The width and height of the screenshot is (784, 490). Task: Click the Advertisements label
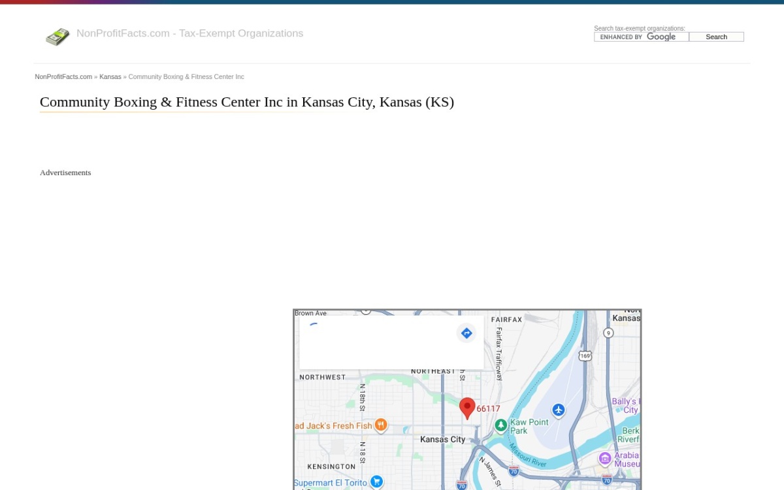(x=65, y=172)
